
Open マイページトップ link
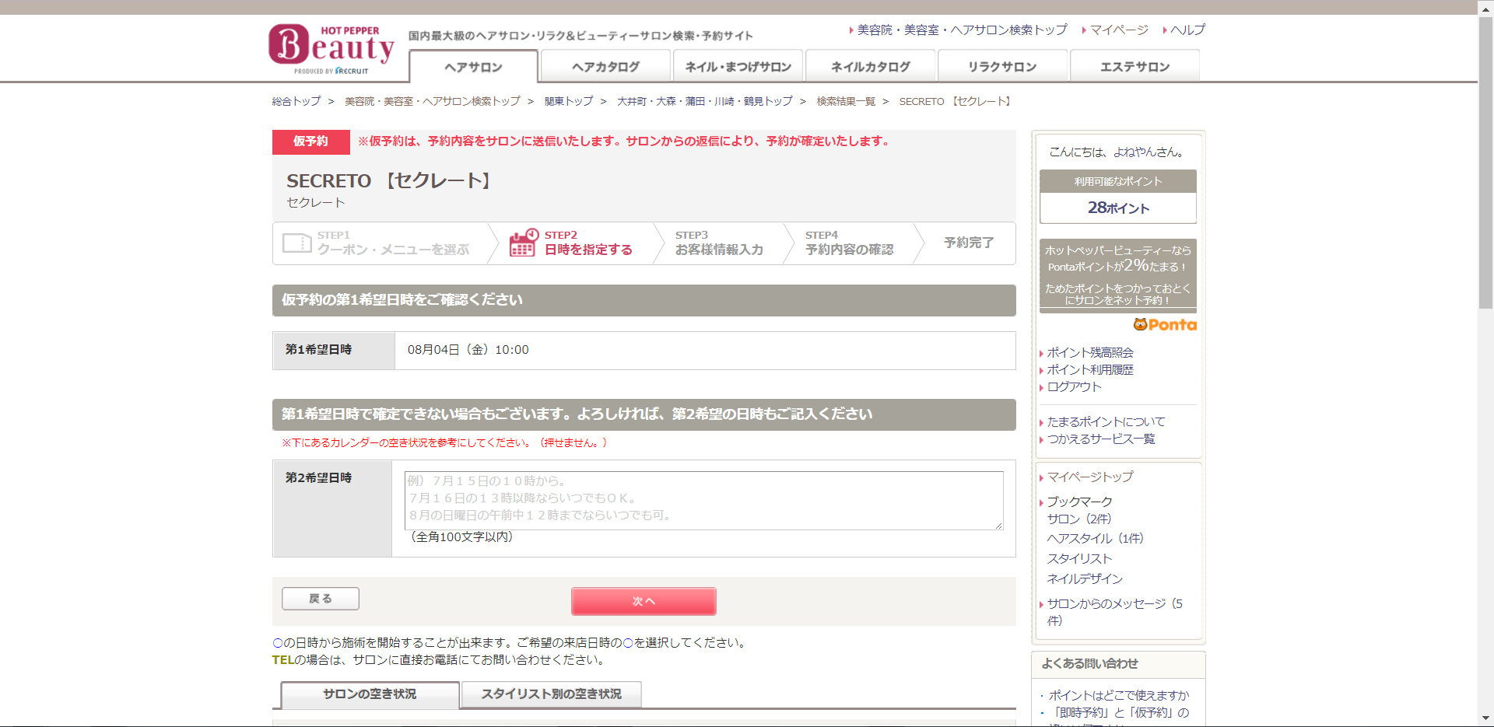click(1090, 477)
